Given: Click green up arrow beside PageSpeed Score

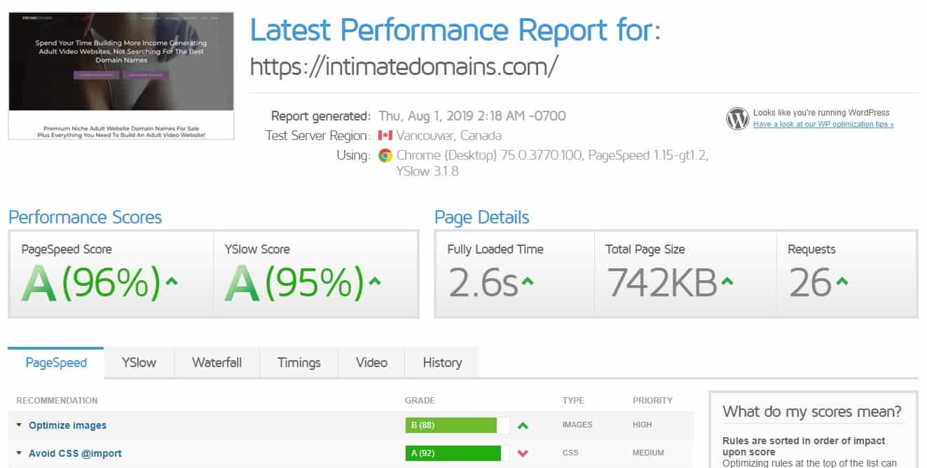Looking at the screenshot, I should [x=172, y=282].
